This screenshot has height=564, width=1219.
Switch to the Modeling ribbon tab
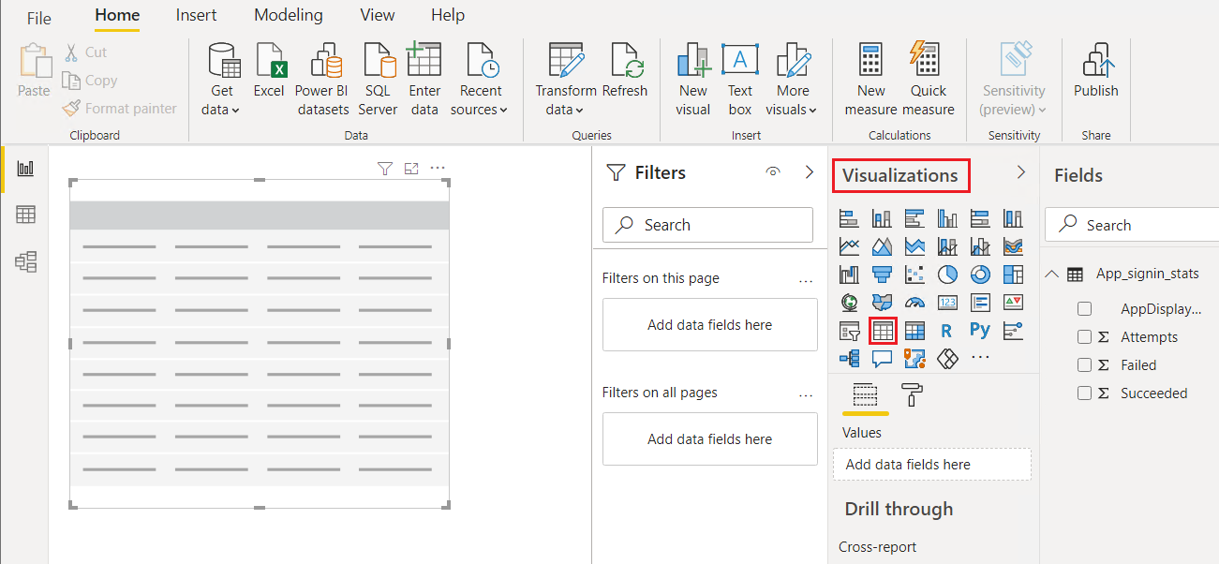tap(288, 14)
